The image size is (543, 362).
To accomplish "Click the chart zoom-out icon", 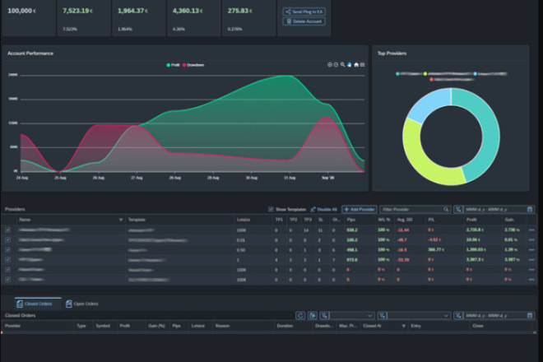I will [336, 65].
